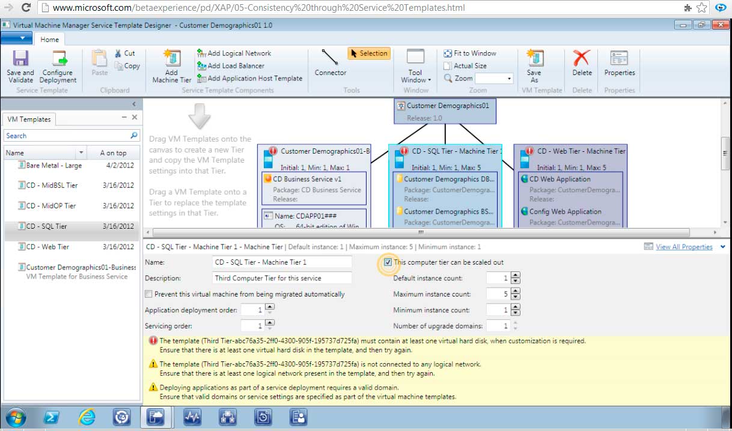Enable 'Prevent this virtual machine from being migrated automatically'
732x431 pixels.
tap(148, 294)
